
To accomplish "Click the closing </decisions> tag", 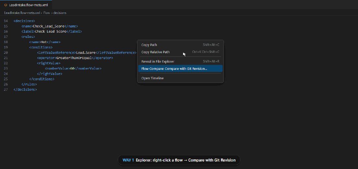I will (25, 89).
